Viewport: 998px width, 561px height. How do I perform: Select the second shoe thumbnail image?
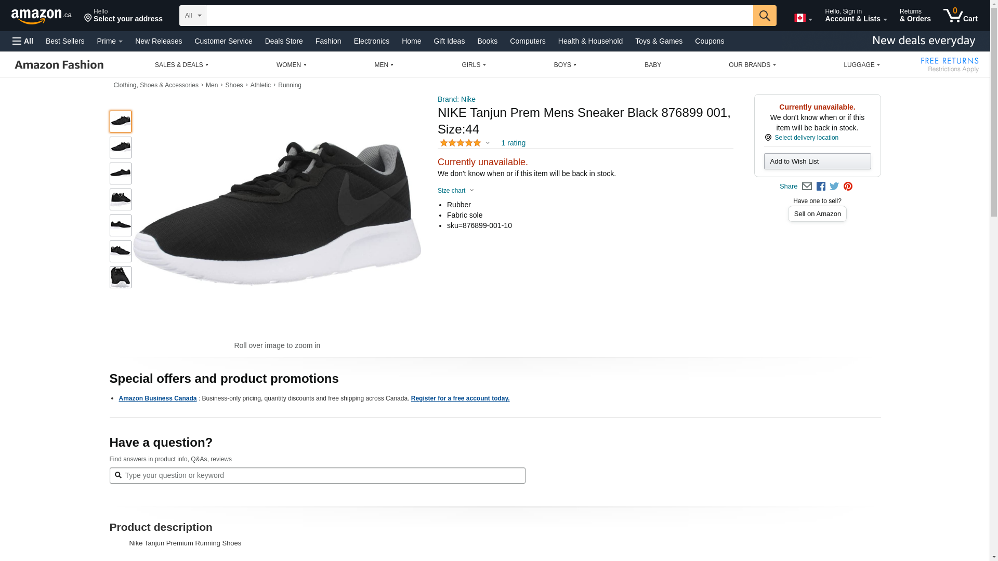(121, 148)
